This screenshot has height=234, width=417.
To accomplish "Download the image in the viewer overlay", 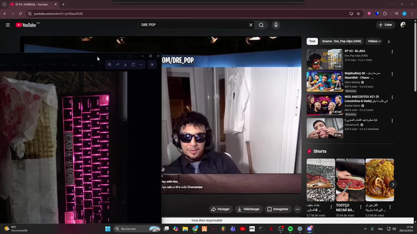I will pyautogui.click(x=125, y=65).
